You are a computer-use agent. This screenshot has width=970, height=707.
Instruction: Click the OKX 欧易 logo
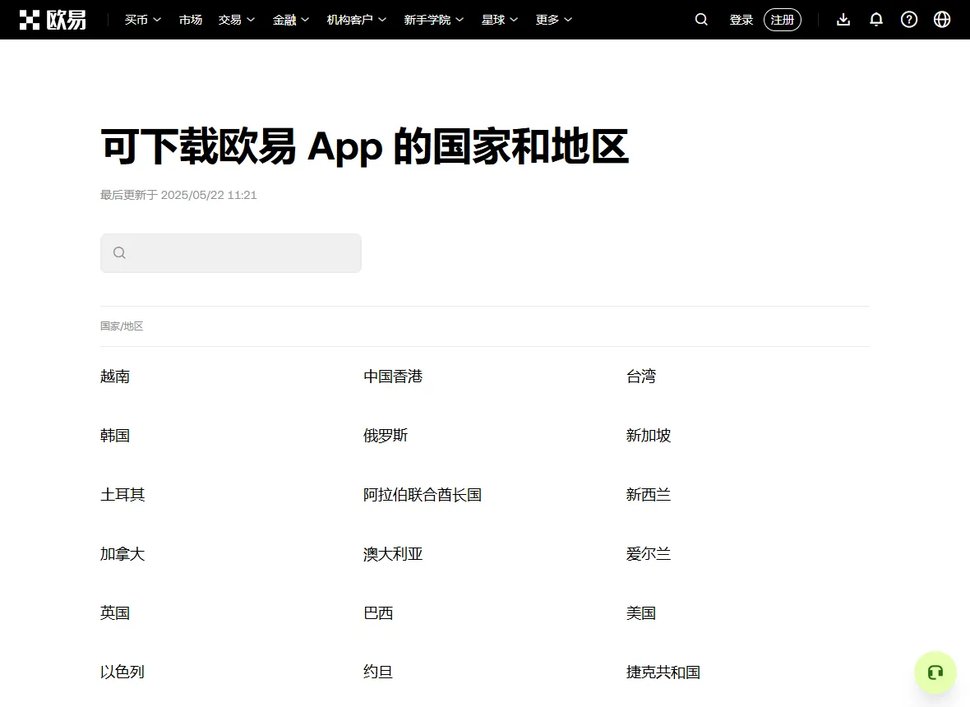click(x=53, y=20)
